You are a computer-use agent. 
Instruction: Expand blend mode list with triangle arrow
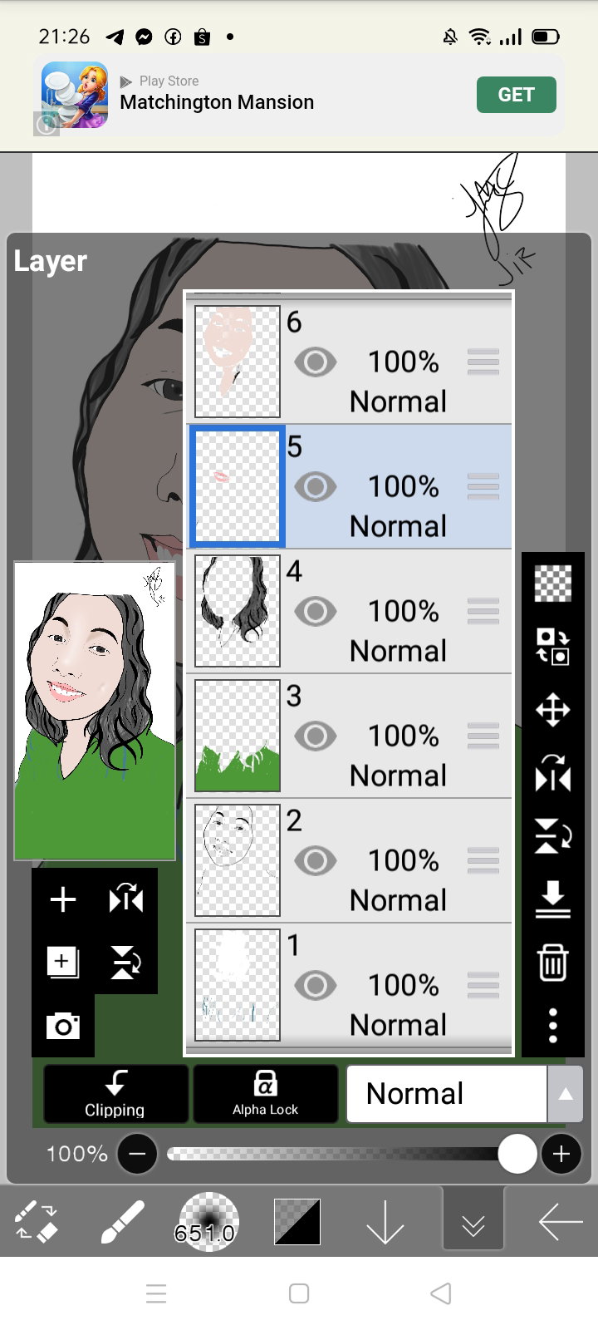(x=566, y=1094)
